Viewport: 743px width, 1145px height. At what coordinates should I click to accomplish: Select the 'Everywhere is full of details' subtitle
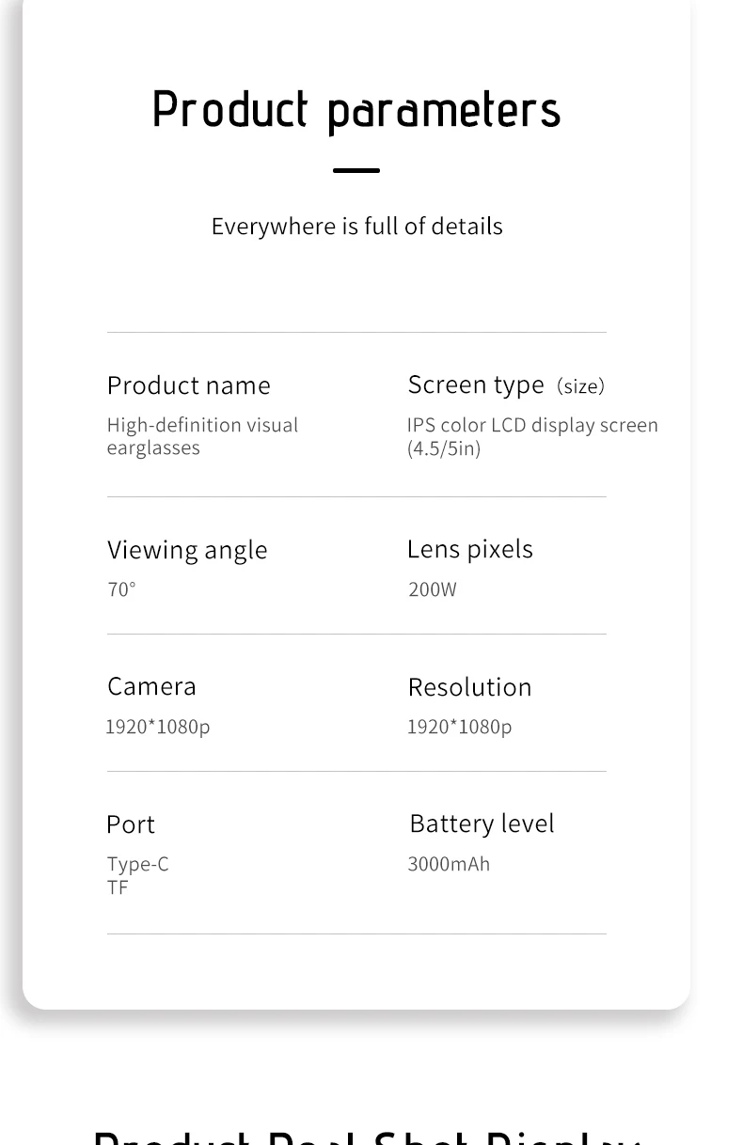pos(356,227)
